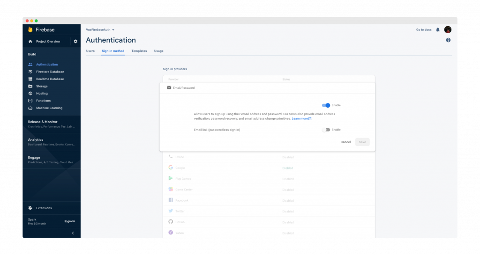
Task: Click the Facebook provider icon
Action: click(x=171, y=200)
